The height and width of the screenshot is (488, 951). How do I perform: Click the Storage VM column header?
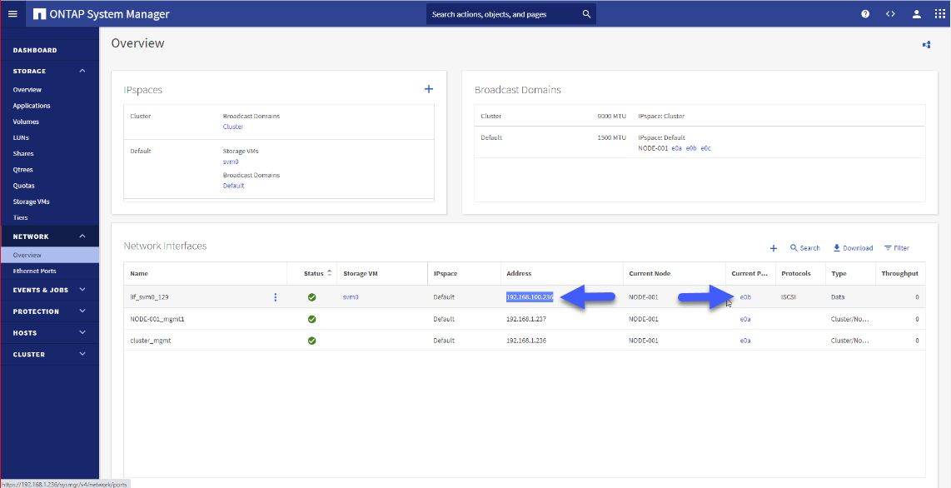(x=361, y=274)
